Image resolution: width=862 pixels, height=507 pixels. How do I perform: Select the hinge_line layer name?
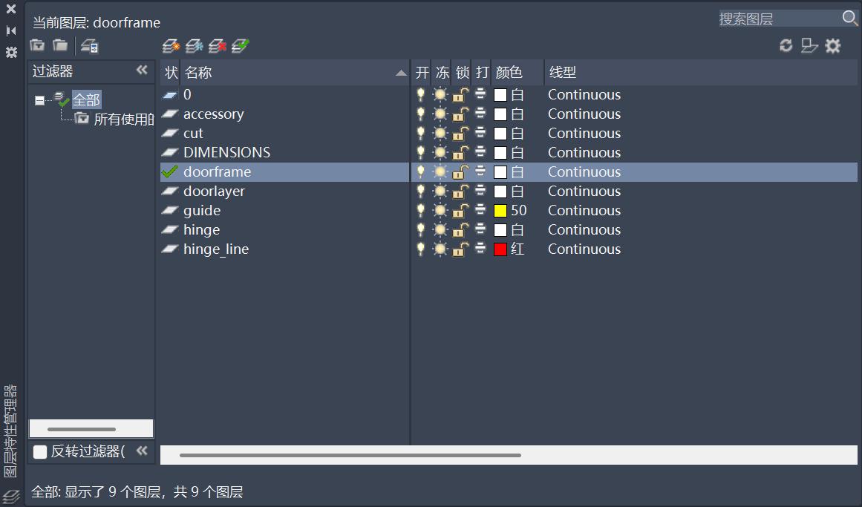[216, 249]
